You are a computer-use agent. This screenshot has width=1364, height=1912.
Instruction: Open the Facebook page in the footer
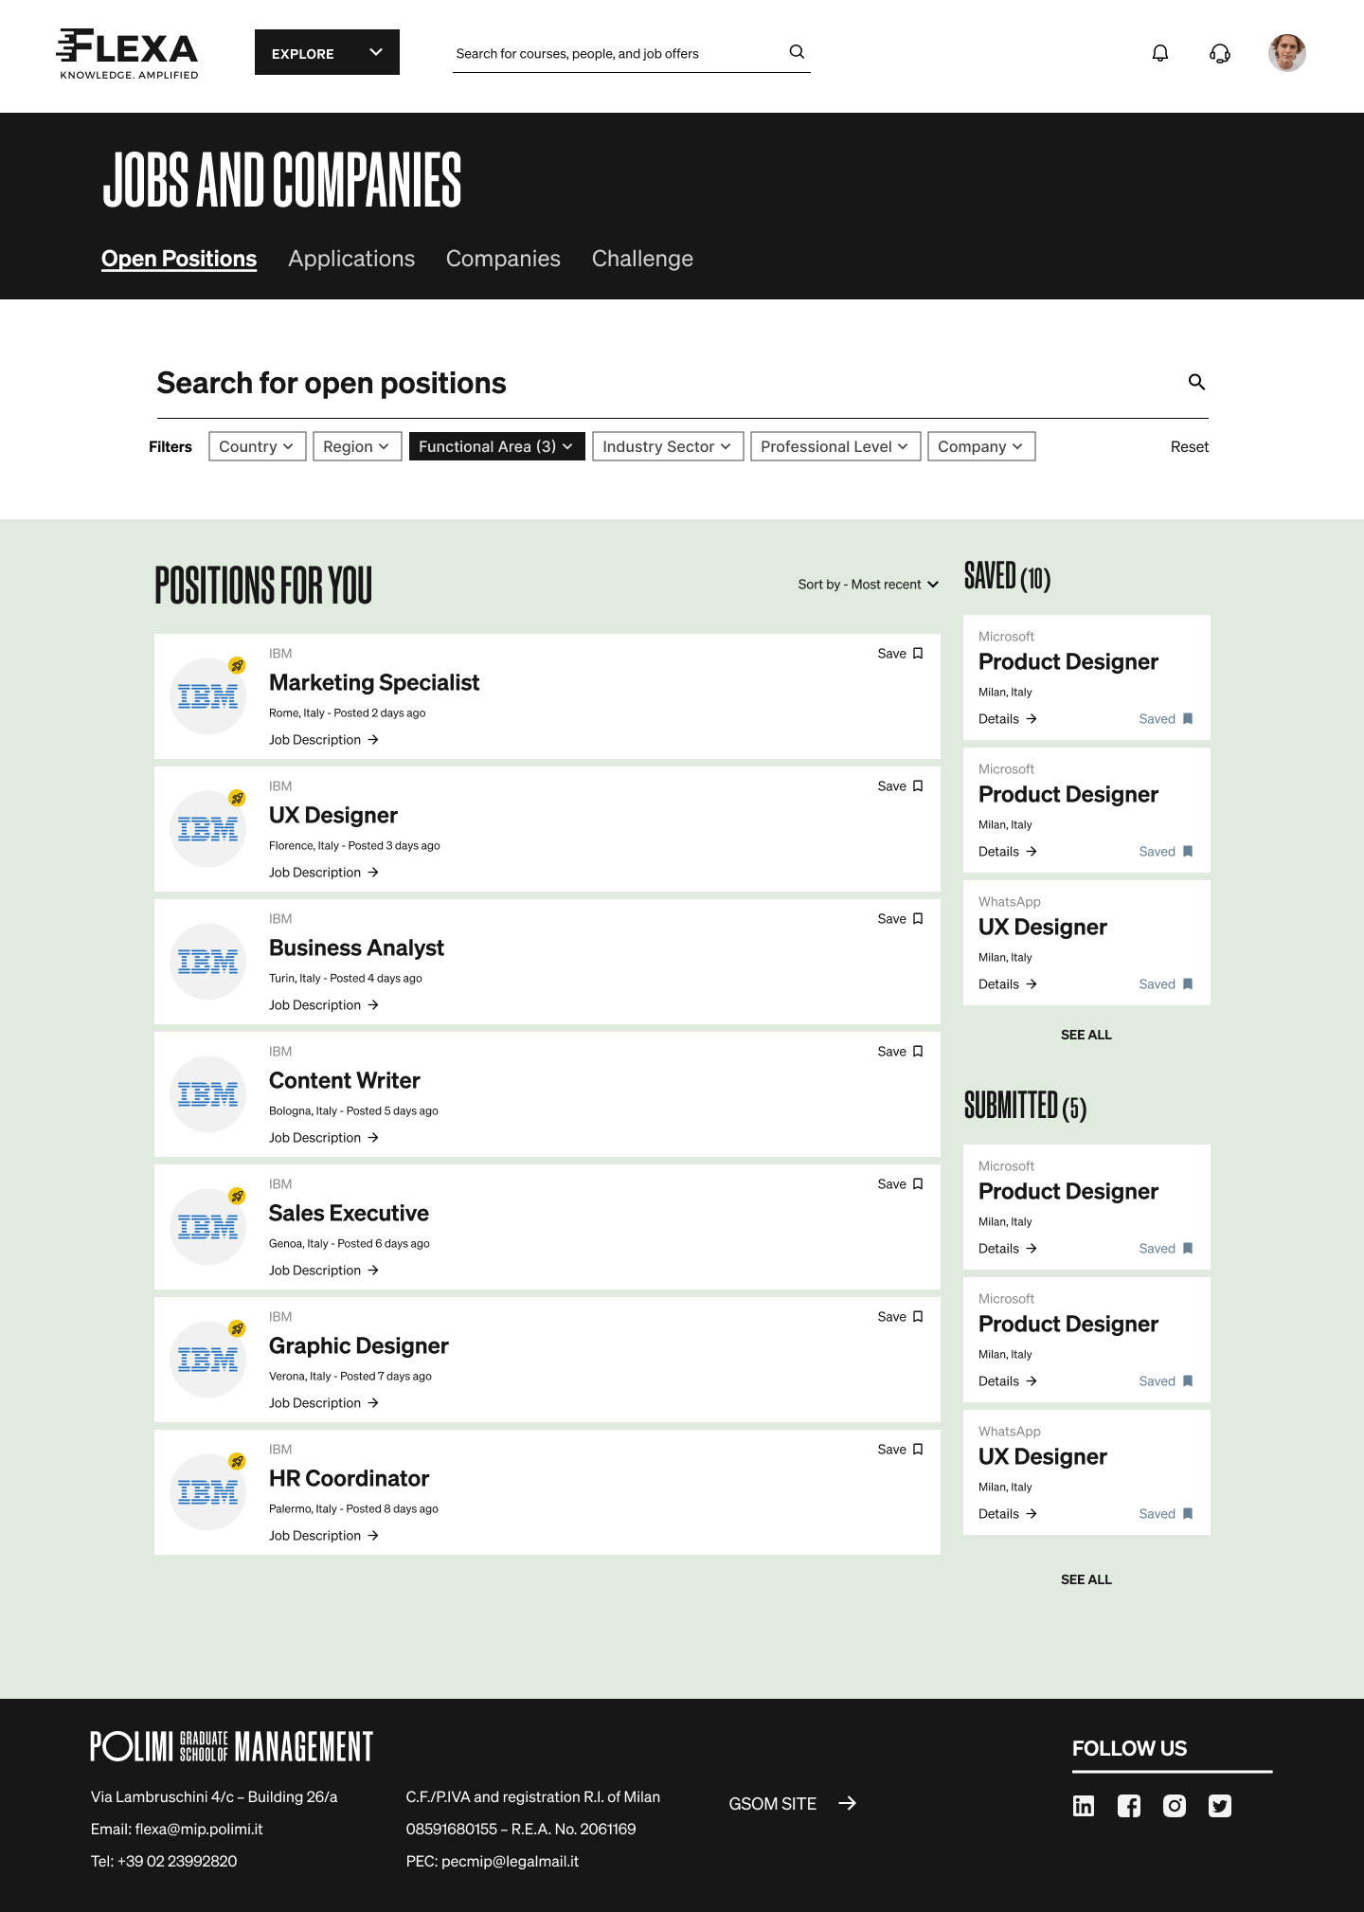[x=1129, y=1806]
